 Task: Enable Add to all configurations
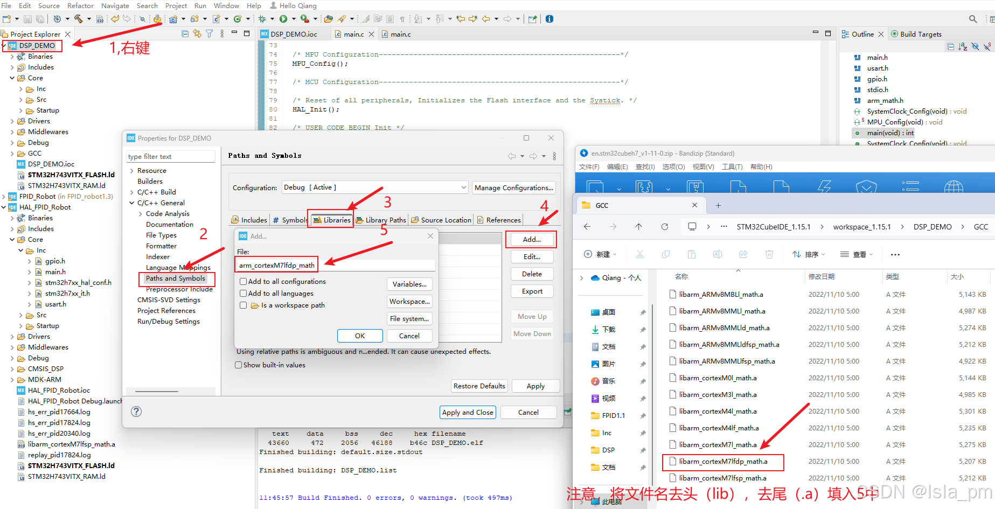(x=243, y=281)
